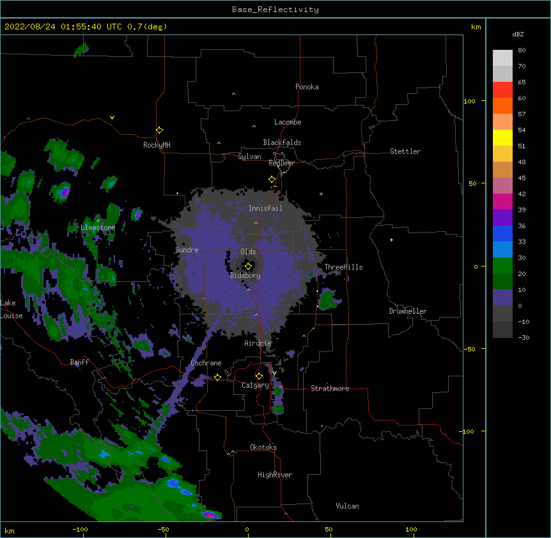This screenshot has width=551, height=538.
Task: Select the light grey 70-80 dBZ legend swatch
Action: click(x=502, y=58)
